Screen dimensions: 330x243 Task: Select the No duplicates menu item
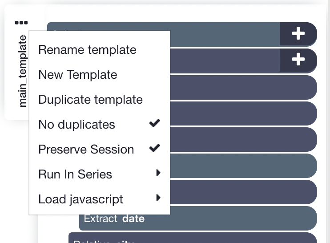click(x=99, y=124)
